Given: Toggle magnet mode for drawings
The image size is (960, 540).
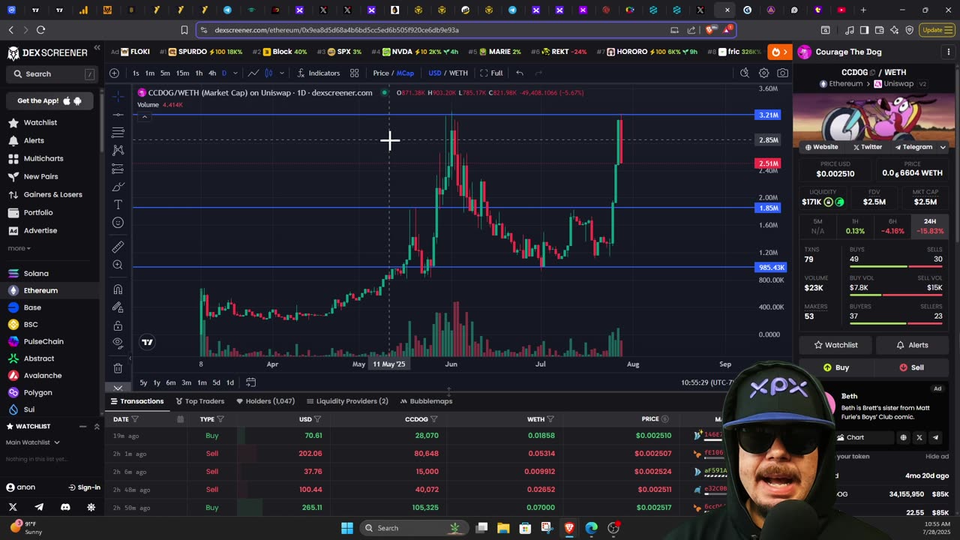Looking at the screenshot, I should pyautogui.click(x=118, y=289).
